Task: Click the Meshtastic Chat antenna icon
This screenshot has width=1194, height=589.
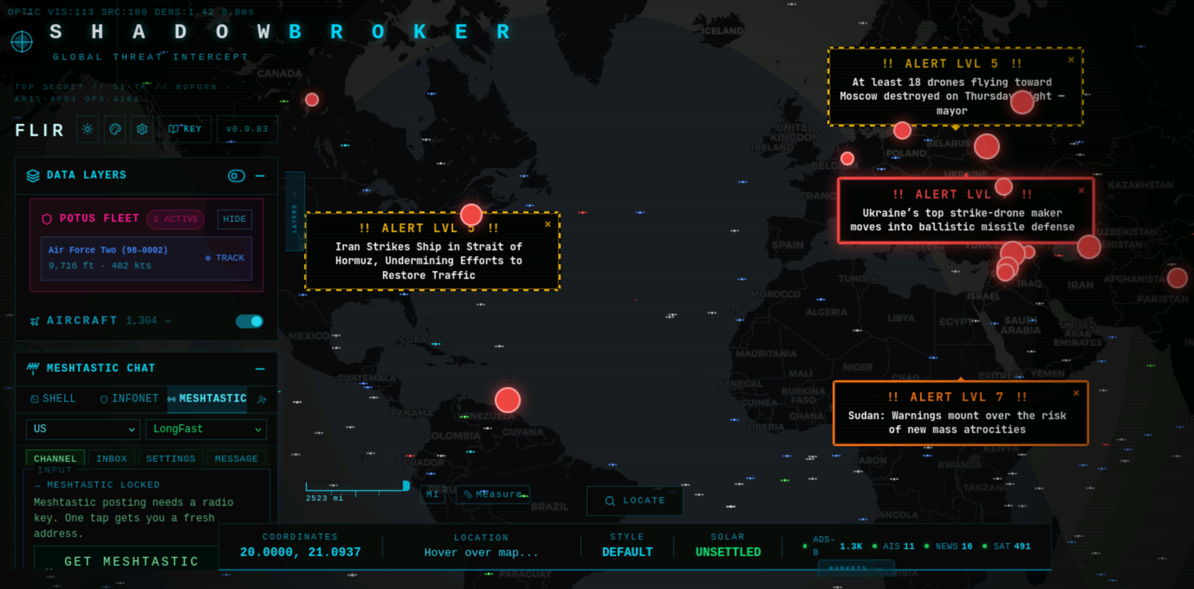Action: click(33, 368)
